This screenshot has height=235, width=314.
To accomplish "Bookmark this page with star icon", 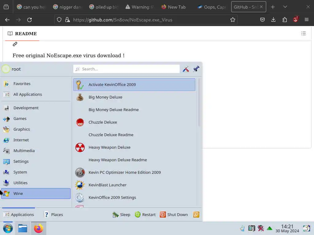I will tap(233, 20).
